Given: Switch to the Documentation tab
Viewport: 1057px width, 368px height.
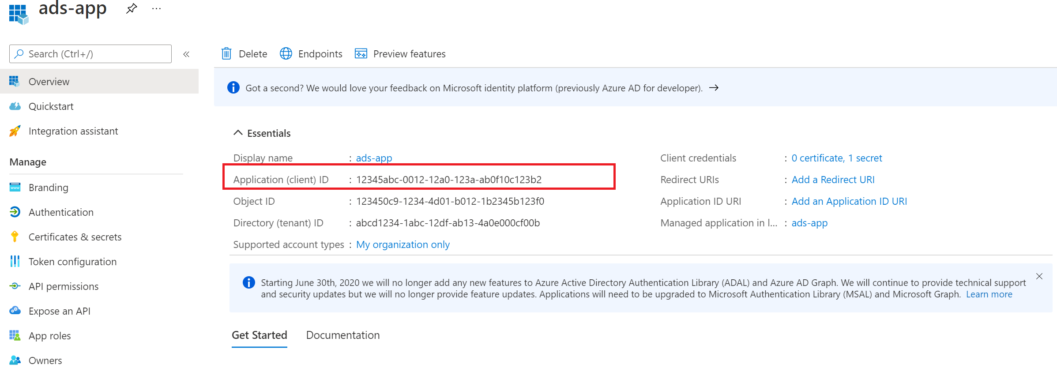Looking at the screenshot, I should point(342,335).
